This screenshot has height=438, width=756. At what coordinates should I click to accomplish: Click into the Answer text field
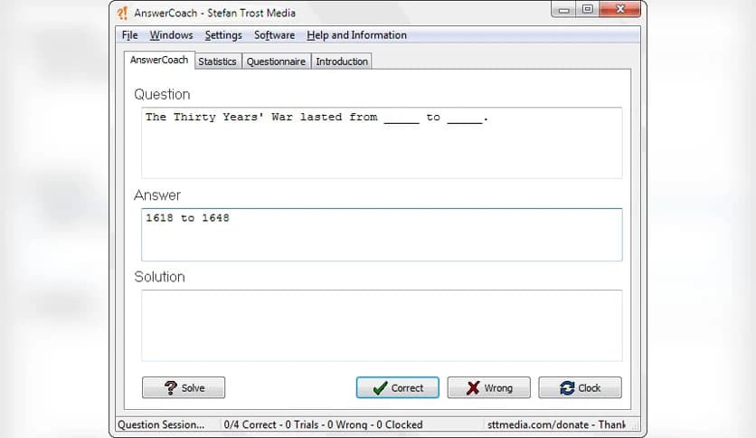pos(382,234)
